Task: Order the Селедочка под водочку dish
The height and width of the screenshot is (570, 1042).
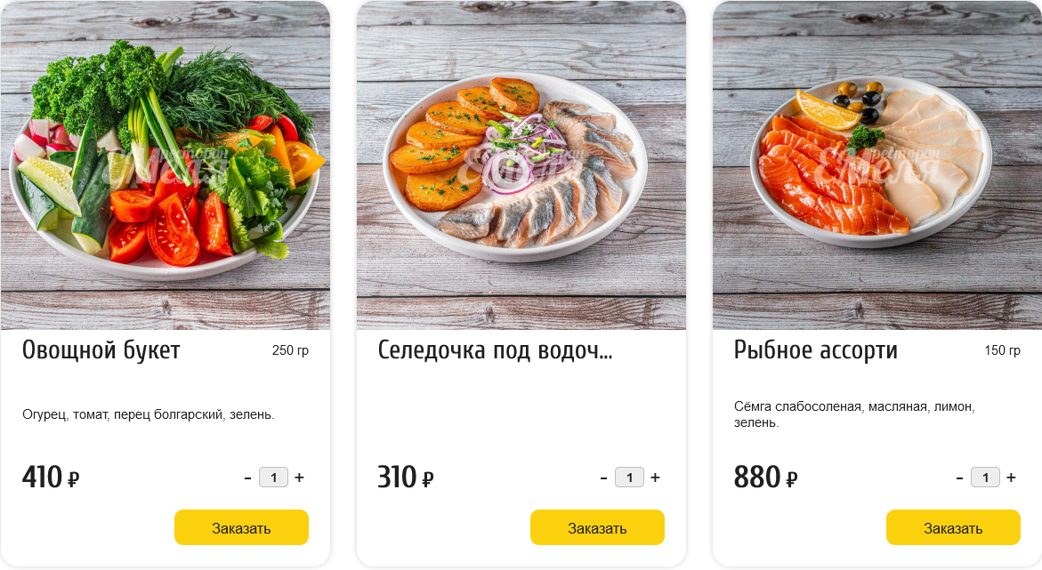Action: 597,527
